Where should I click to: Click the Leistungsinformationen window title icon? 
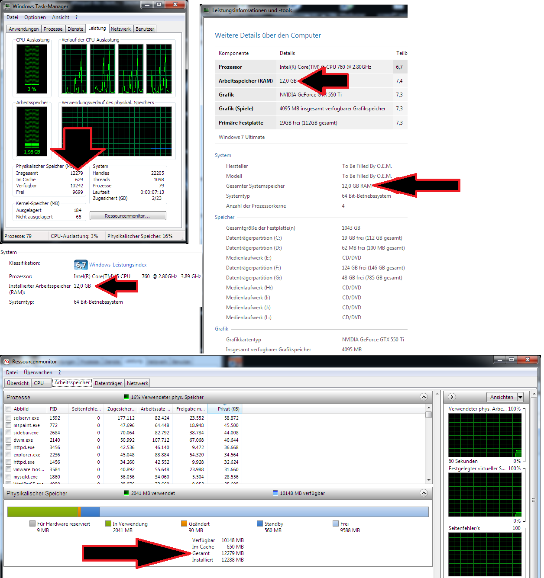[207, 10]
